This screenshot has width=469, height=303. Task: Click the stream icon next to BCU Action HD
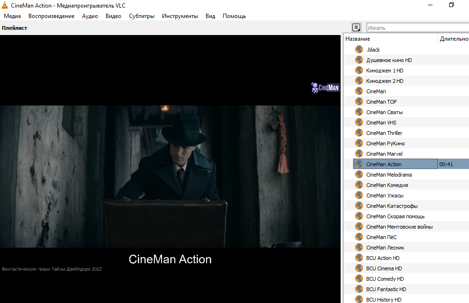tap(359, 258)
